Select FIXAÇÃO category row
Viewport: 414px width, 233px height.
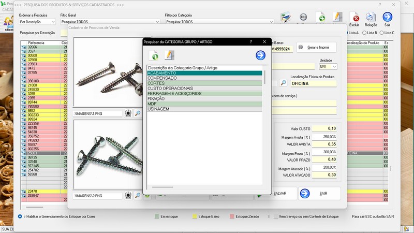204,99
